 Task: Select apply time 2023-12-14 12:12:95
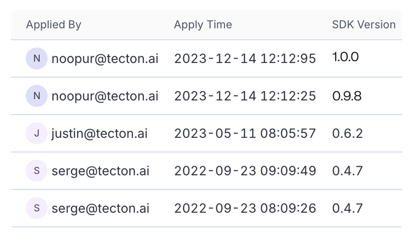coord(245,59)
